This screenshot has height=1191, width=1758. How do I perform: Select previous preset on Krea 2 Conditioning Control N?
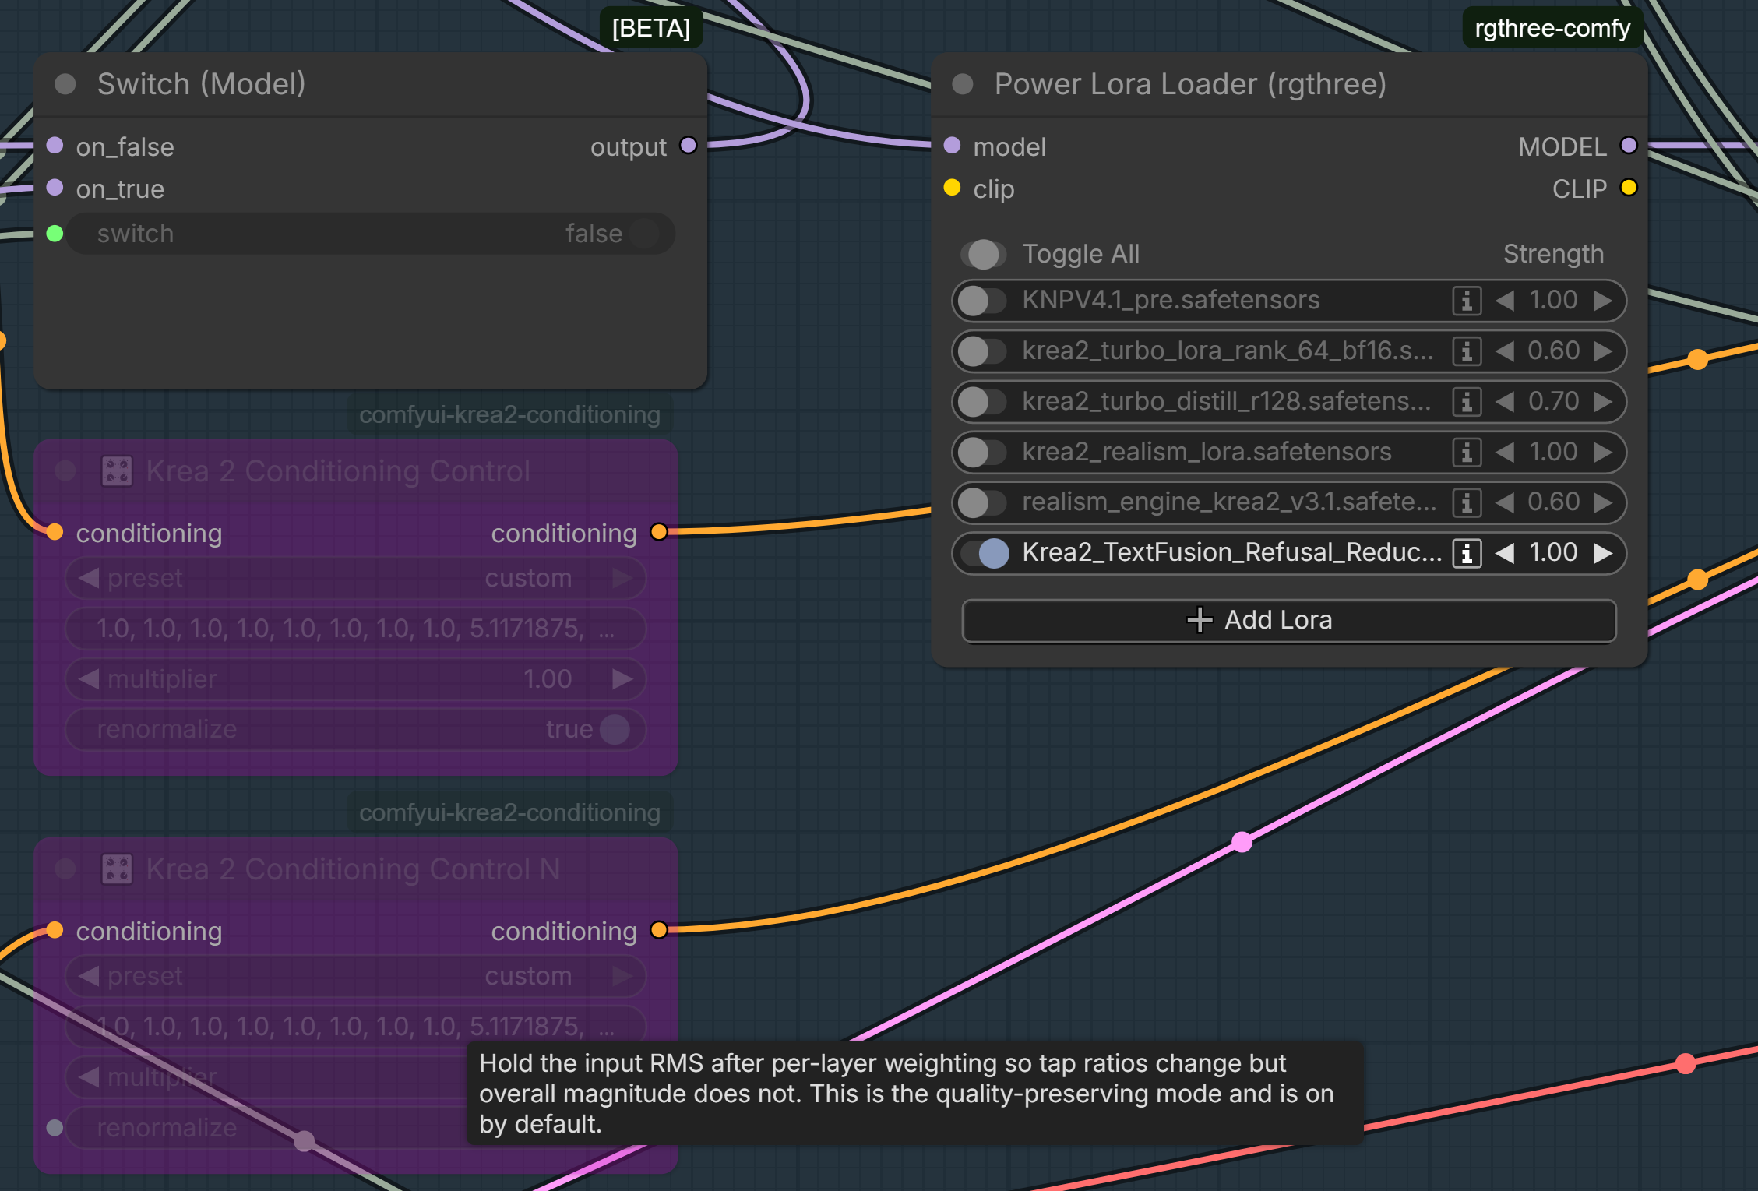coord(89,976)
